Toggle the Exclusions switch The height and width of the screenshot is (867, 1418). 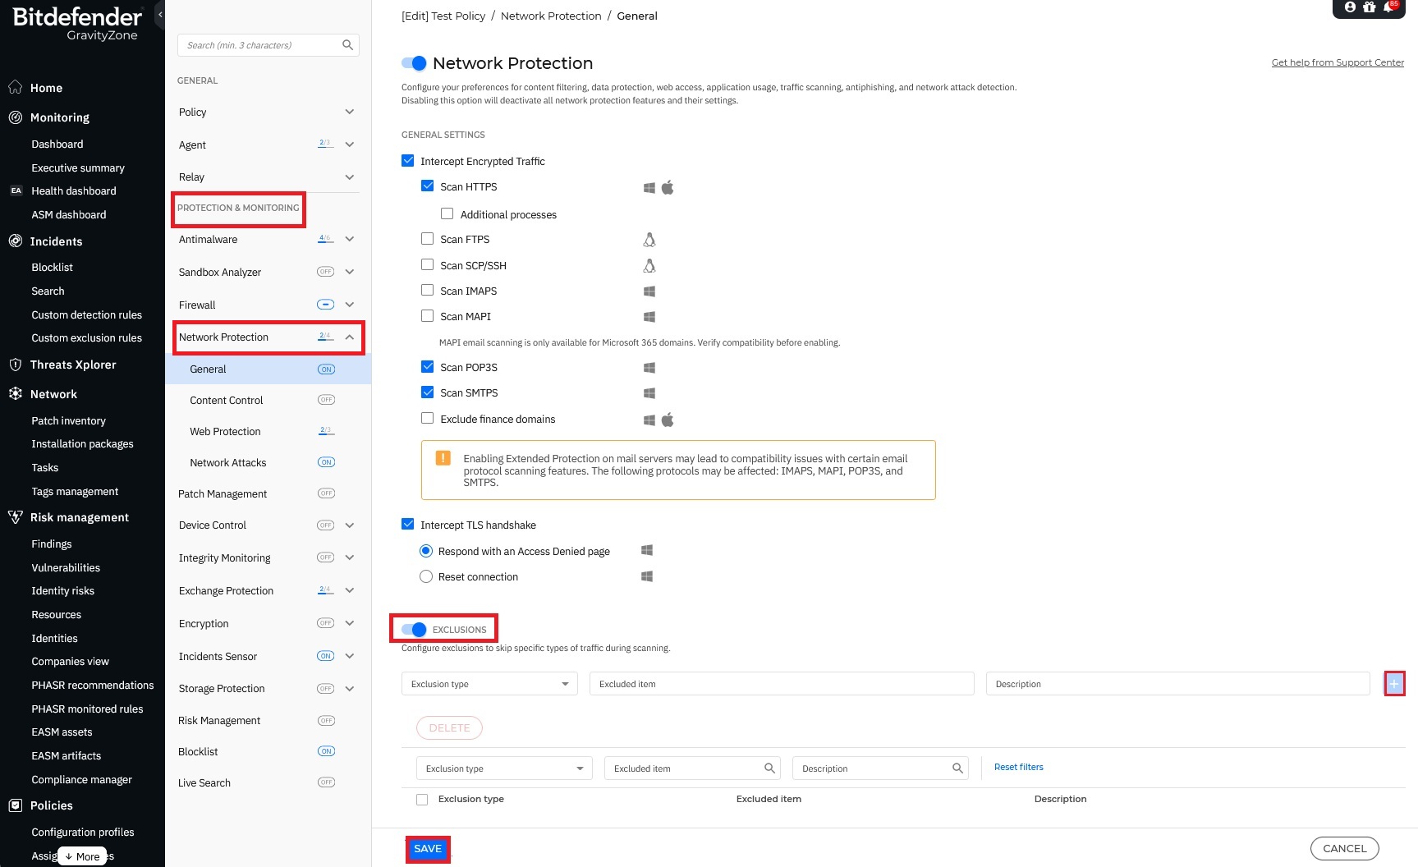point(414,630)
